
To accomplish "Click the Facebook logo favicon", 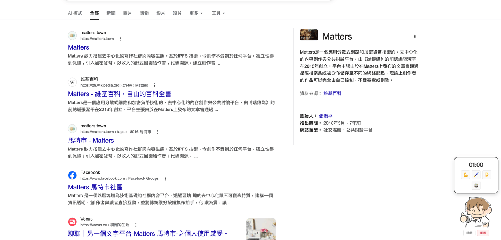I will pyautogui.click(x=72, y=175).
